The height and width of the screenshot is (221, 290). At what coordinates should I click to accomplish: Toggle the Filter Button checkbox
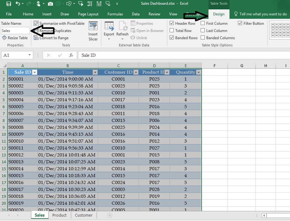click(240, 23)
